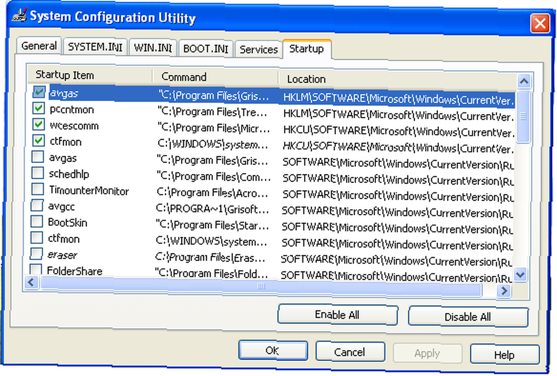Viewport: 557px width, 376px height.
Task: Click the scroll down arrow of the list
Action: (x=521, y=274)
